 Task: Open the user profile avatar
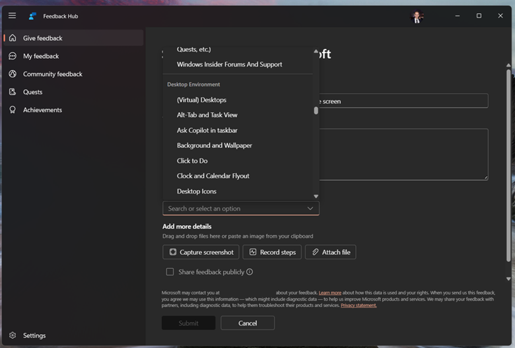(x=417, y=16)
